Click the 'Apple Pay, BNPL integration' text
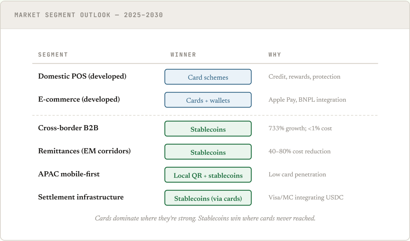This screenshot has height=241, width=410. click(x=307, y=100)
